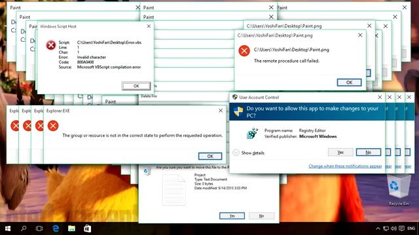The image size is (419, 235).
Task: Close the Windows Script Host dialog
Action: [149, 26]
